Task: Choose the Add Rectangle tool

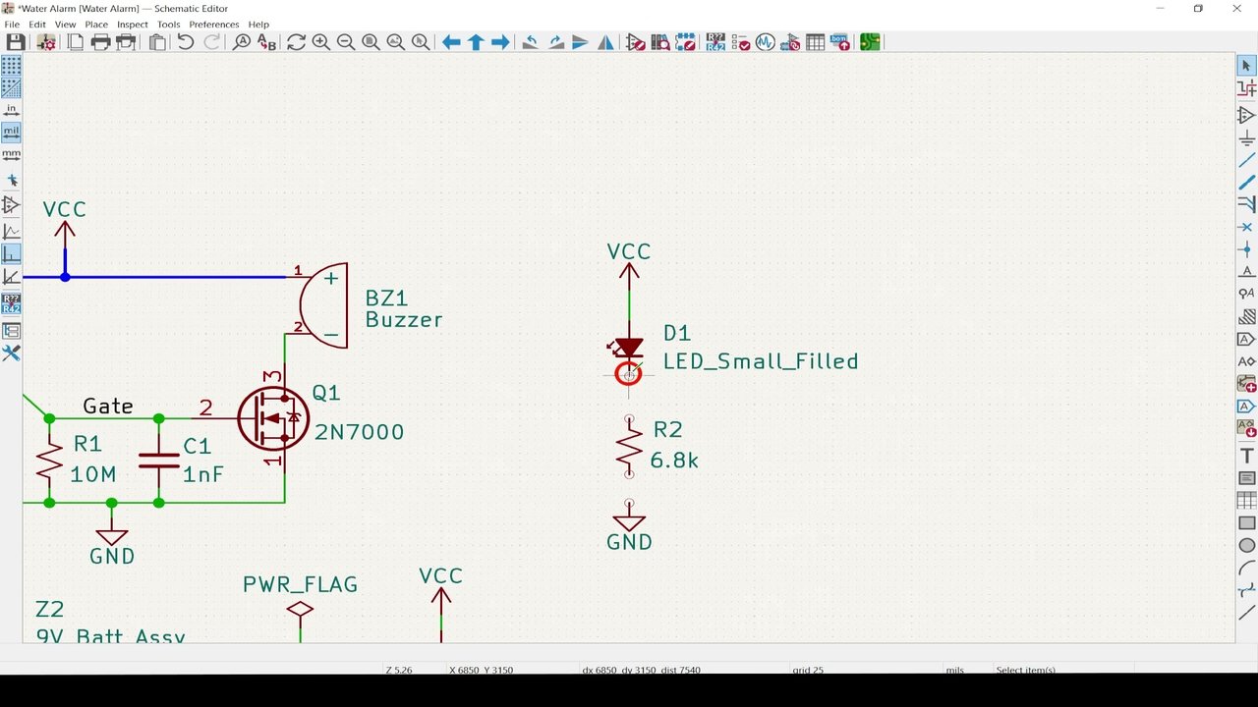Action: point(1246,523)
